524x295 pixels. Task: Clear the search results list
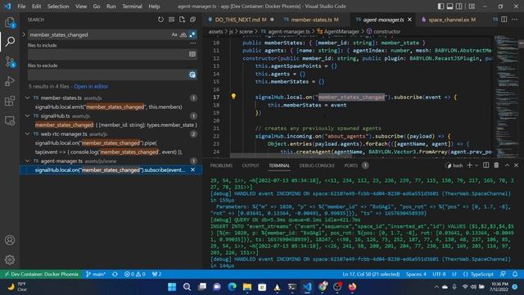(x=171, y=20)
